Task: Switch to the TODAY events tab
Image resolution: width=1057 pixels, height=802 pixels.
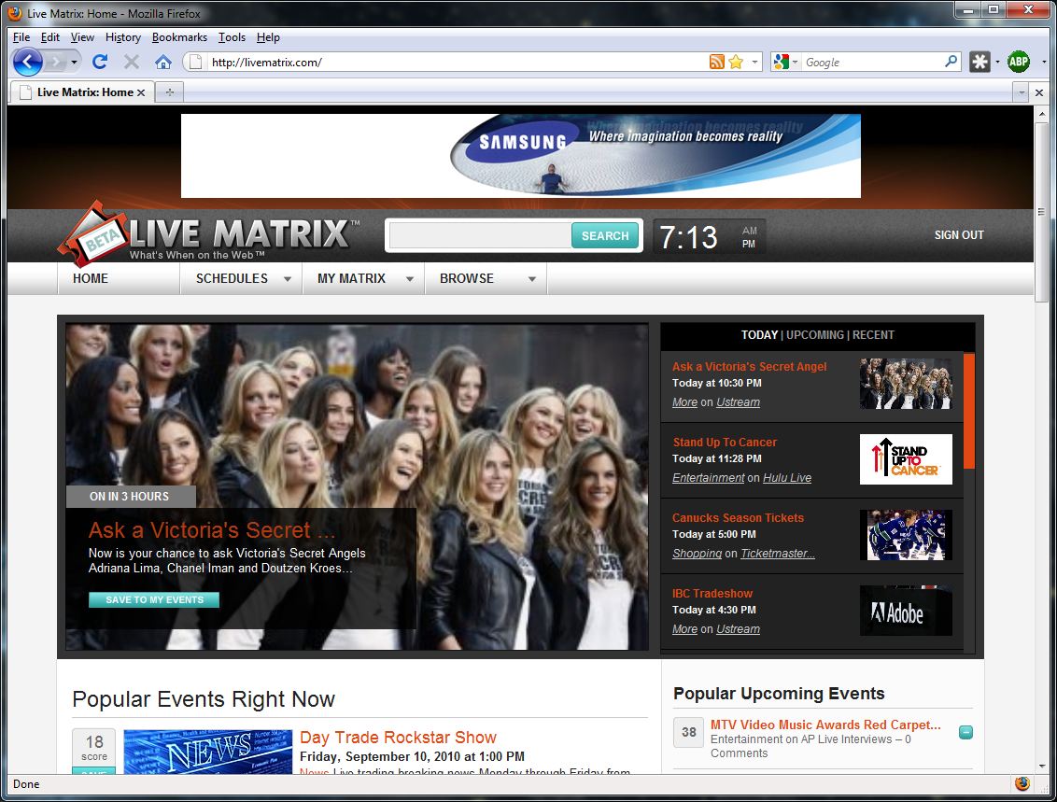Action: point(759,335)
